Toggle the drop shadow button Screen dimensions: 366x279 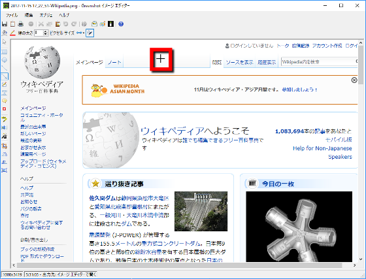point(90,33)
